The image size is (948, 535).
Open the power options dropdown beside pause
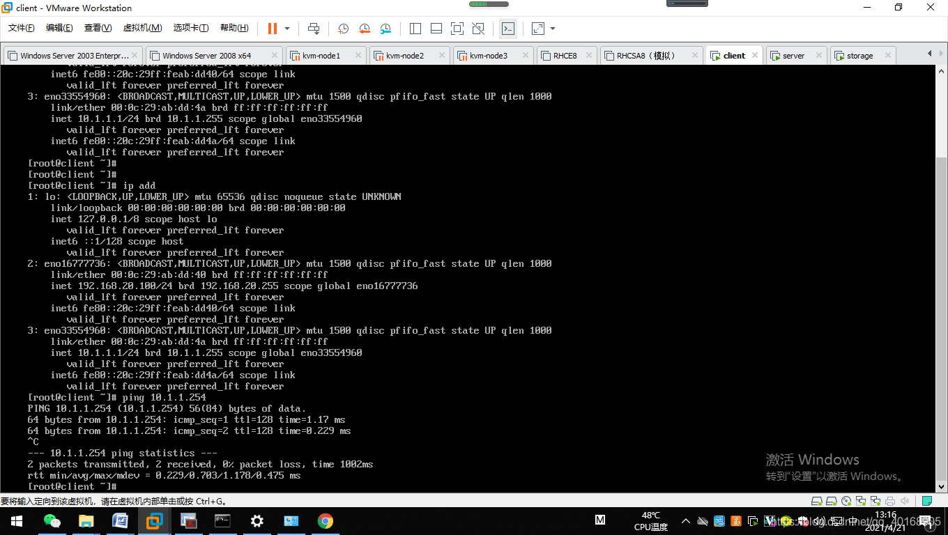[x=287, y=29]
